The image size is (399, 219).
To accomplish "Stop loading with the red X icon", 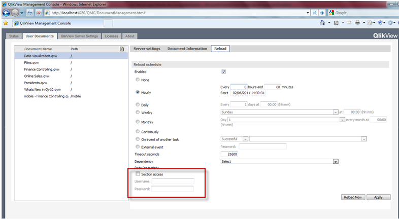I will coord(39,13).
